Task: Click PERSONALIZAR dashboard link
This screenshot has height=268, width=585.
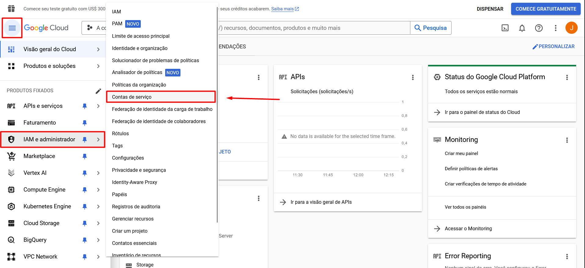Action: (x=553, y=47)
